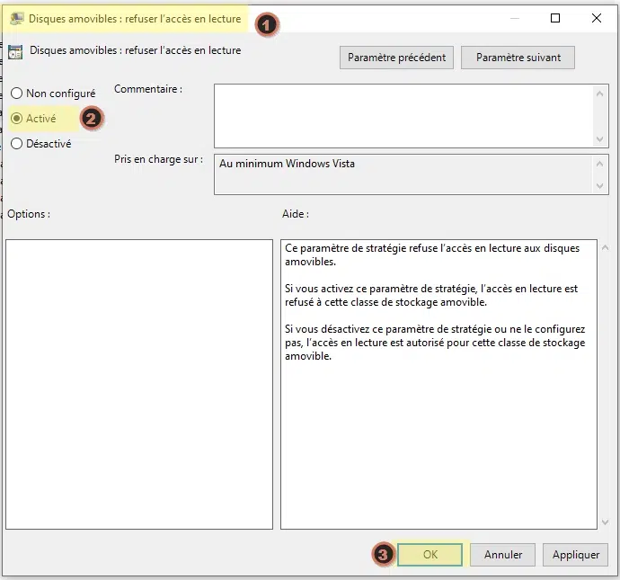Click the numbered marker 2 badge

click(91, 118)
